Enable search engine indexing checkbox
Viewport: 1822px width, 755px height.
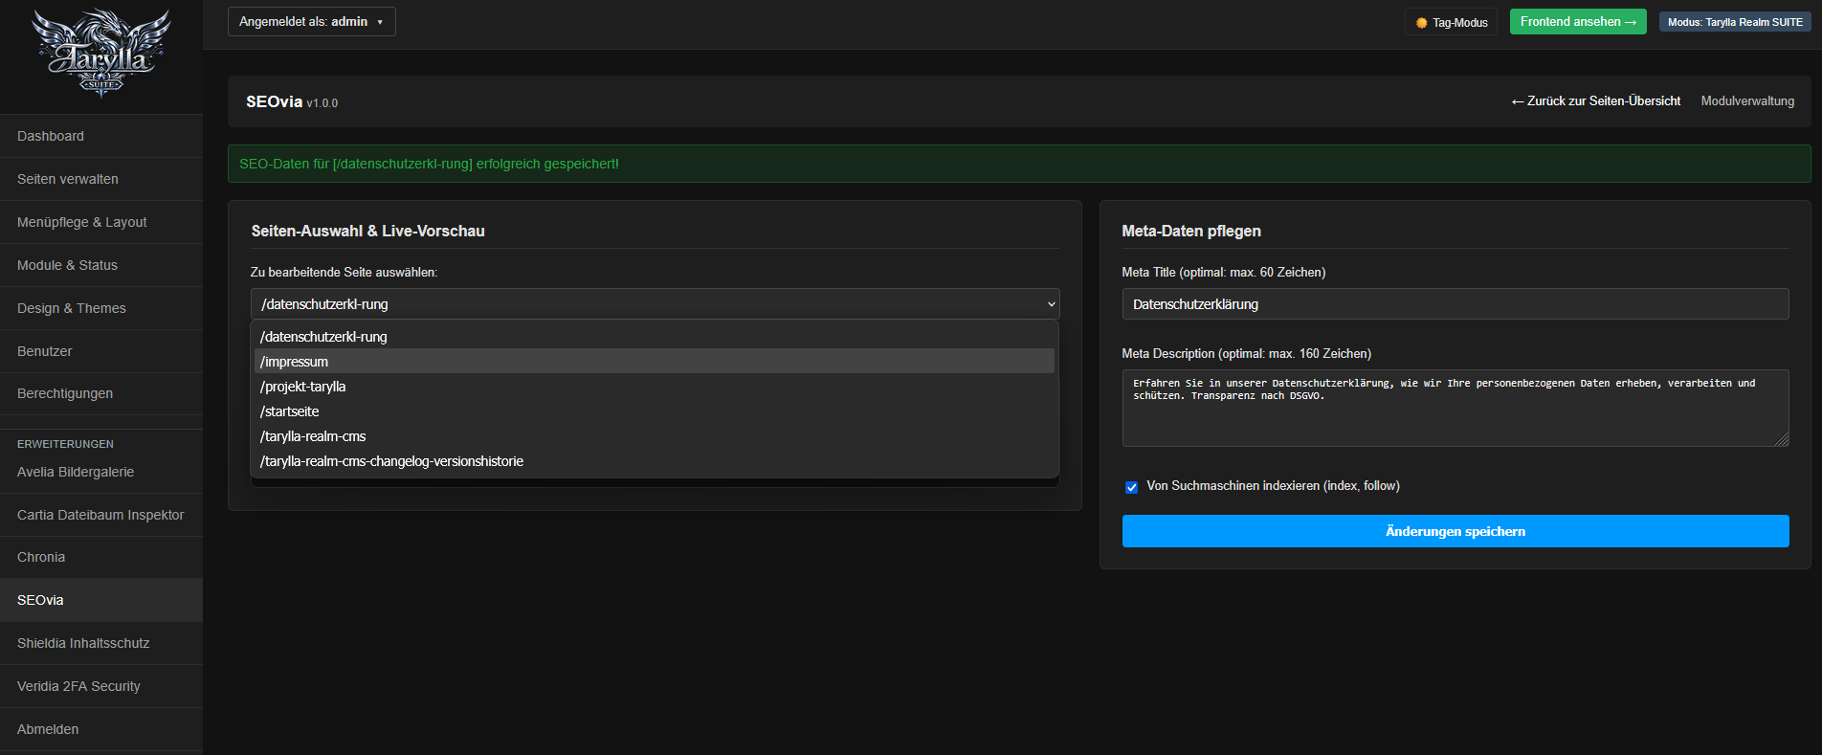tap(1131, 487)
